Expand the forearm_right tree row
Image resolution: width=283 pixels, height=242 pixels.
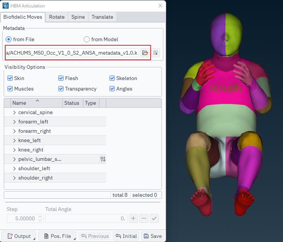[x=15, y=131]
